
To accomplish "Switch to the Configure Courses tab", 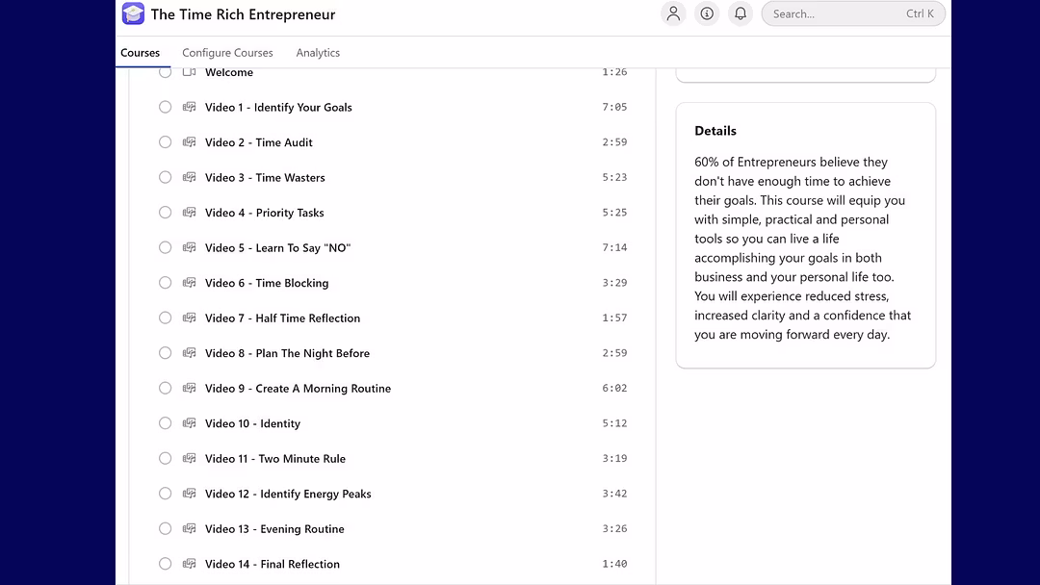I will [x=227, y=53].
